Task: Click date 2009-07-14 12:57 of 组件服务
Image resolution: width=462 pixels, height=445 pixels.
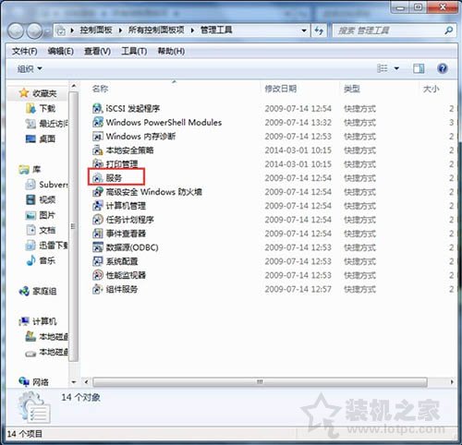Action: coord(298,289)
